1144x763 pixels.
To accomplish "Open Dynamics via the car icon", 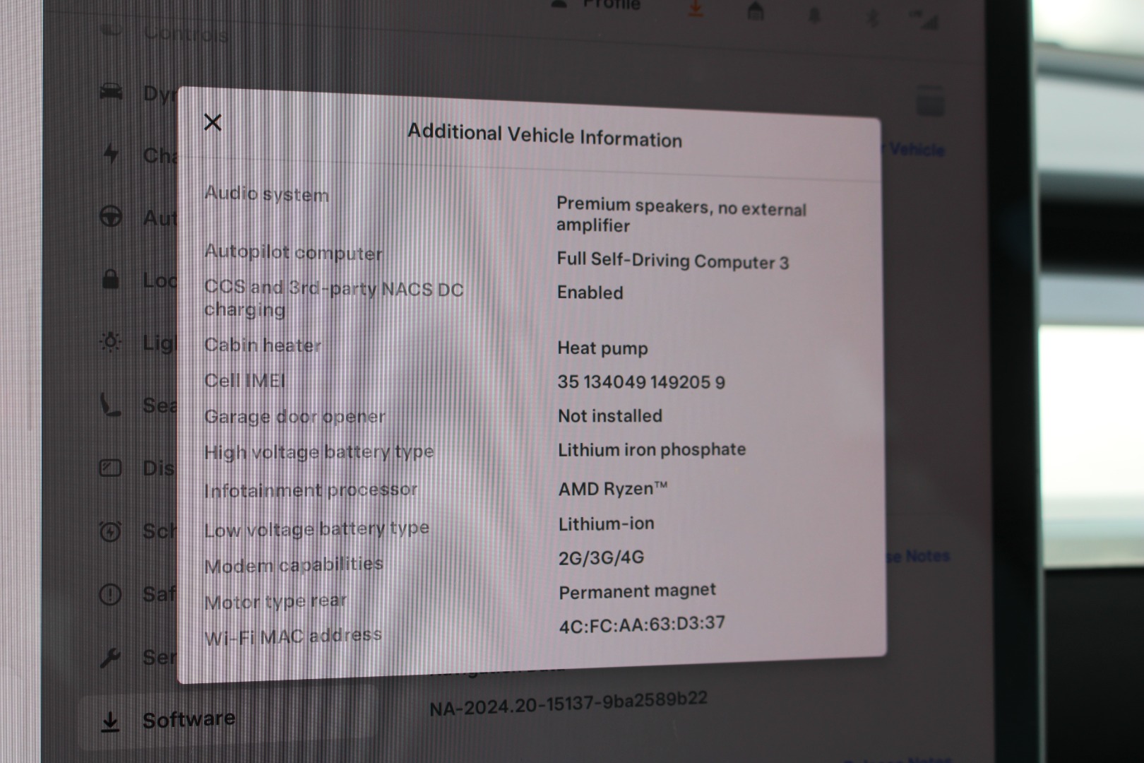I will pyautogui.click(x=111, y=92).
